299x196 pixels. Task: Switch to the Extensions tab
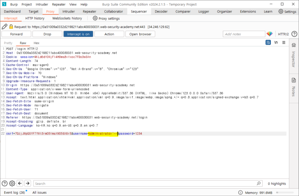(x=248, y=12)
